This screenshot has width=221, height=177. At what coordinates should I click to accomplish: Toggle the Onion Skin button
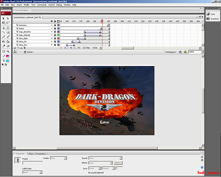tap(65, 48)
